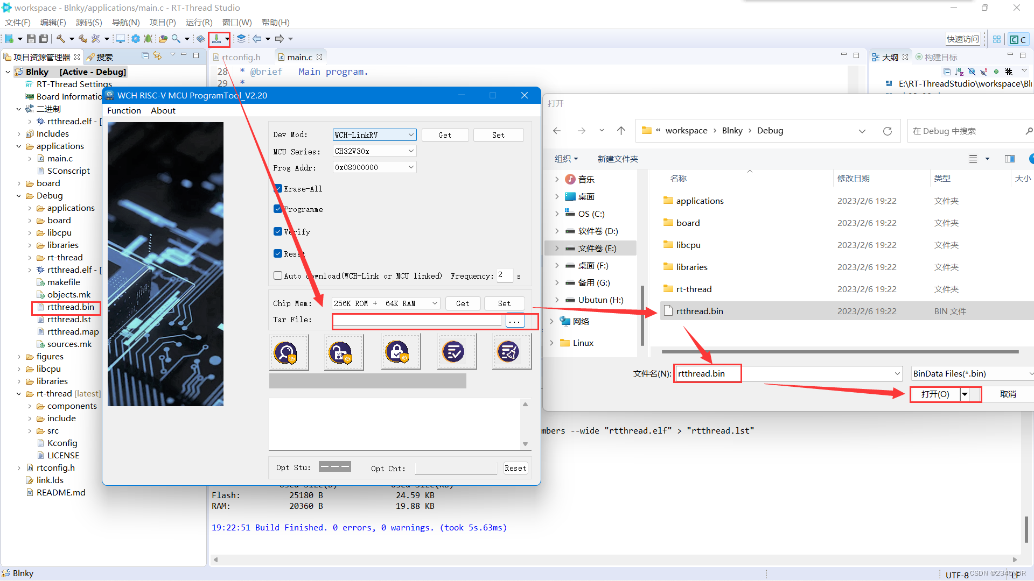Viewport: 1034px width, 581px height.
Task: Save file with floppy disk icon
Action: point(31,39)
